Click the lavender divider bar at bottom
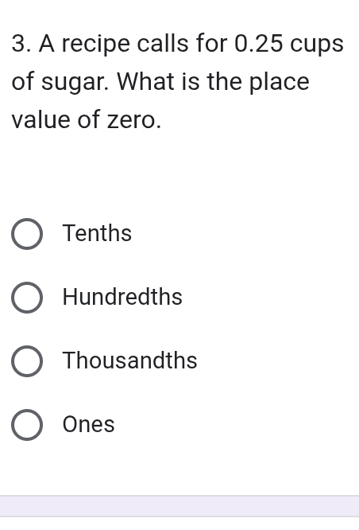The width and height of the screenshot is (359, 530). pos(179,506)
